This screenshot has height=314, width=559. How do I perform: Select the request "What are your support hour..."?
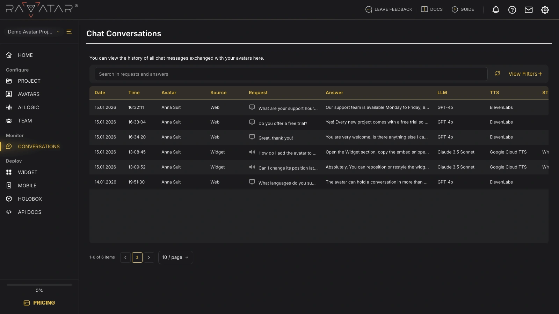coord(288,109)
